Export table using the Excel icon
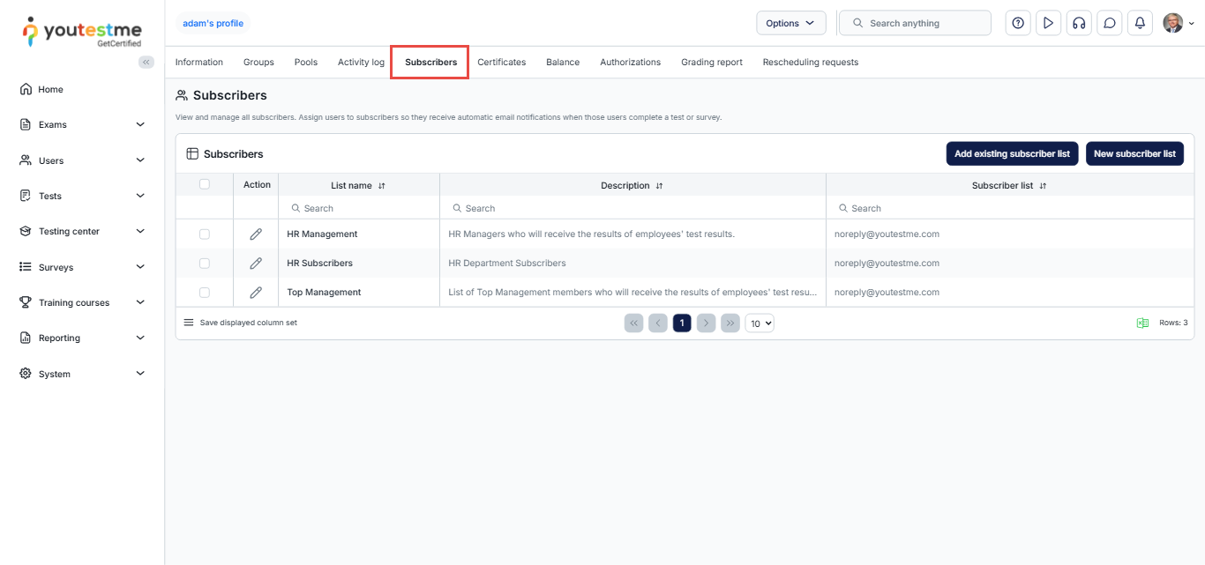This screenshot has width=1205, height=565. pos(1142,323)
